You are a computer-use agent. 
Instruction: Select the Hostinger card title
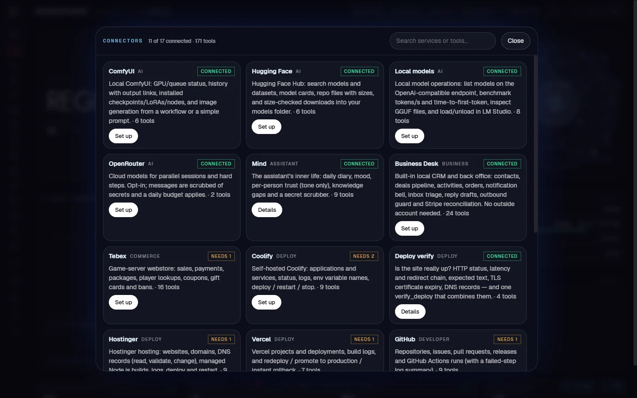(123, 339)
